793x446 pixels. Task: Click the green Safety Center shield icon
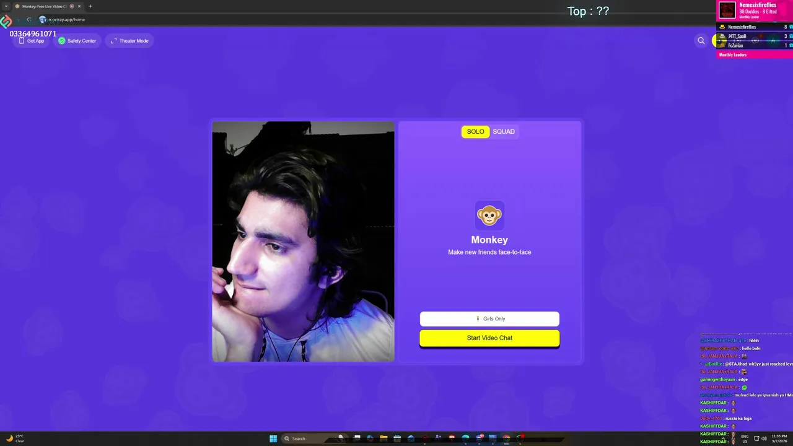coord(61,41)
